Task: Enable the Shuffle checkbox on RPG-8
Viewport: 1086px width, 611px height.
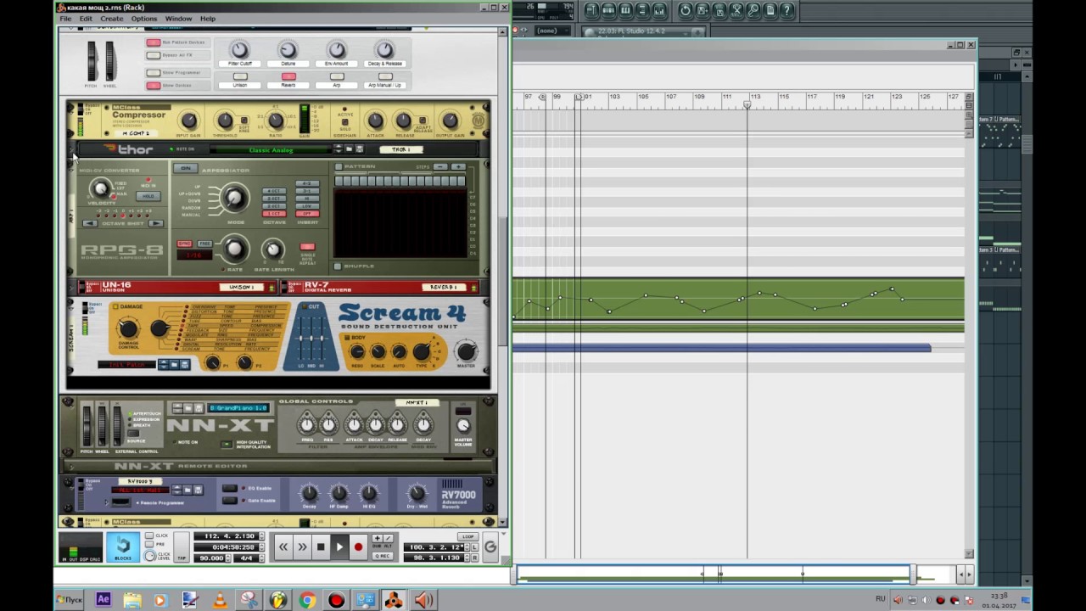Action: 339,266
